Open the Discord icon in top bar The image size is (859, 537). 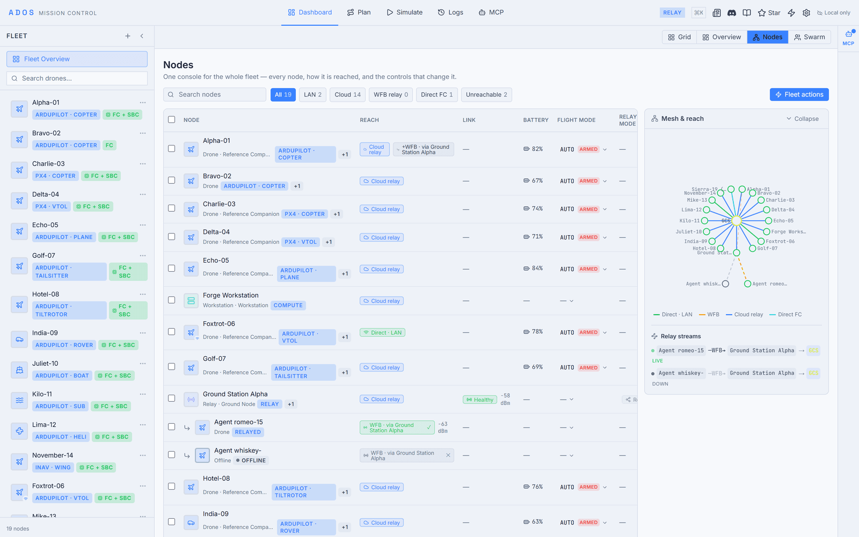pyautogui.click(x=731, y=12)
